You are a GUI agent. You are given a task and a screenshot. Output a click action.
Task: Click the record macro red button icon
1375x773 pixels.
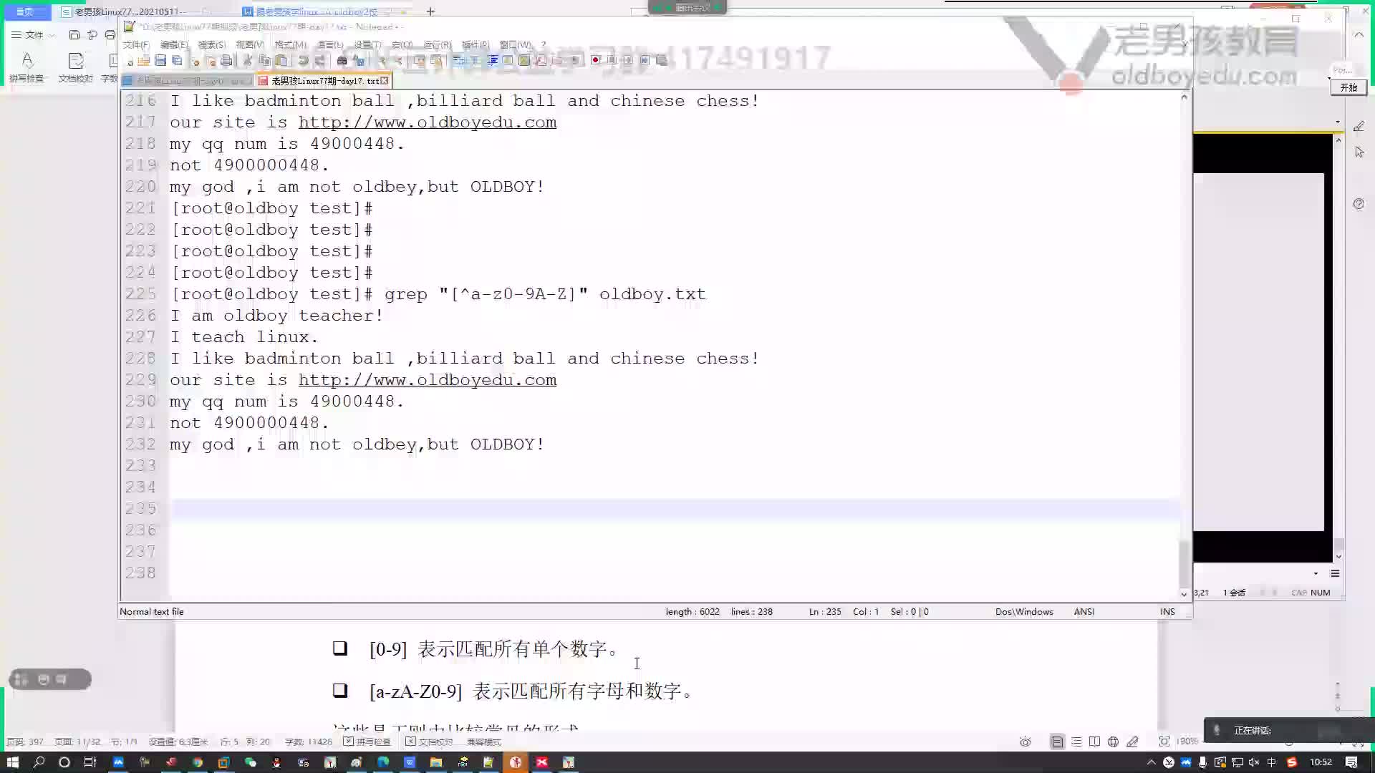(x=596, y=60)
